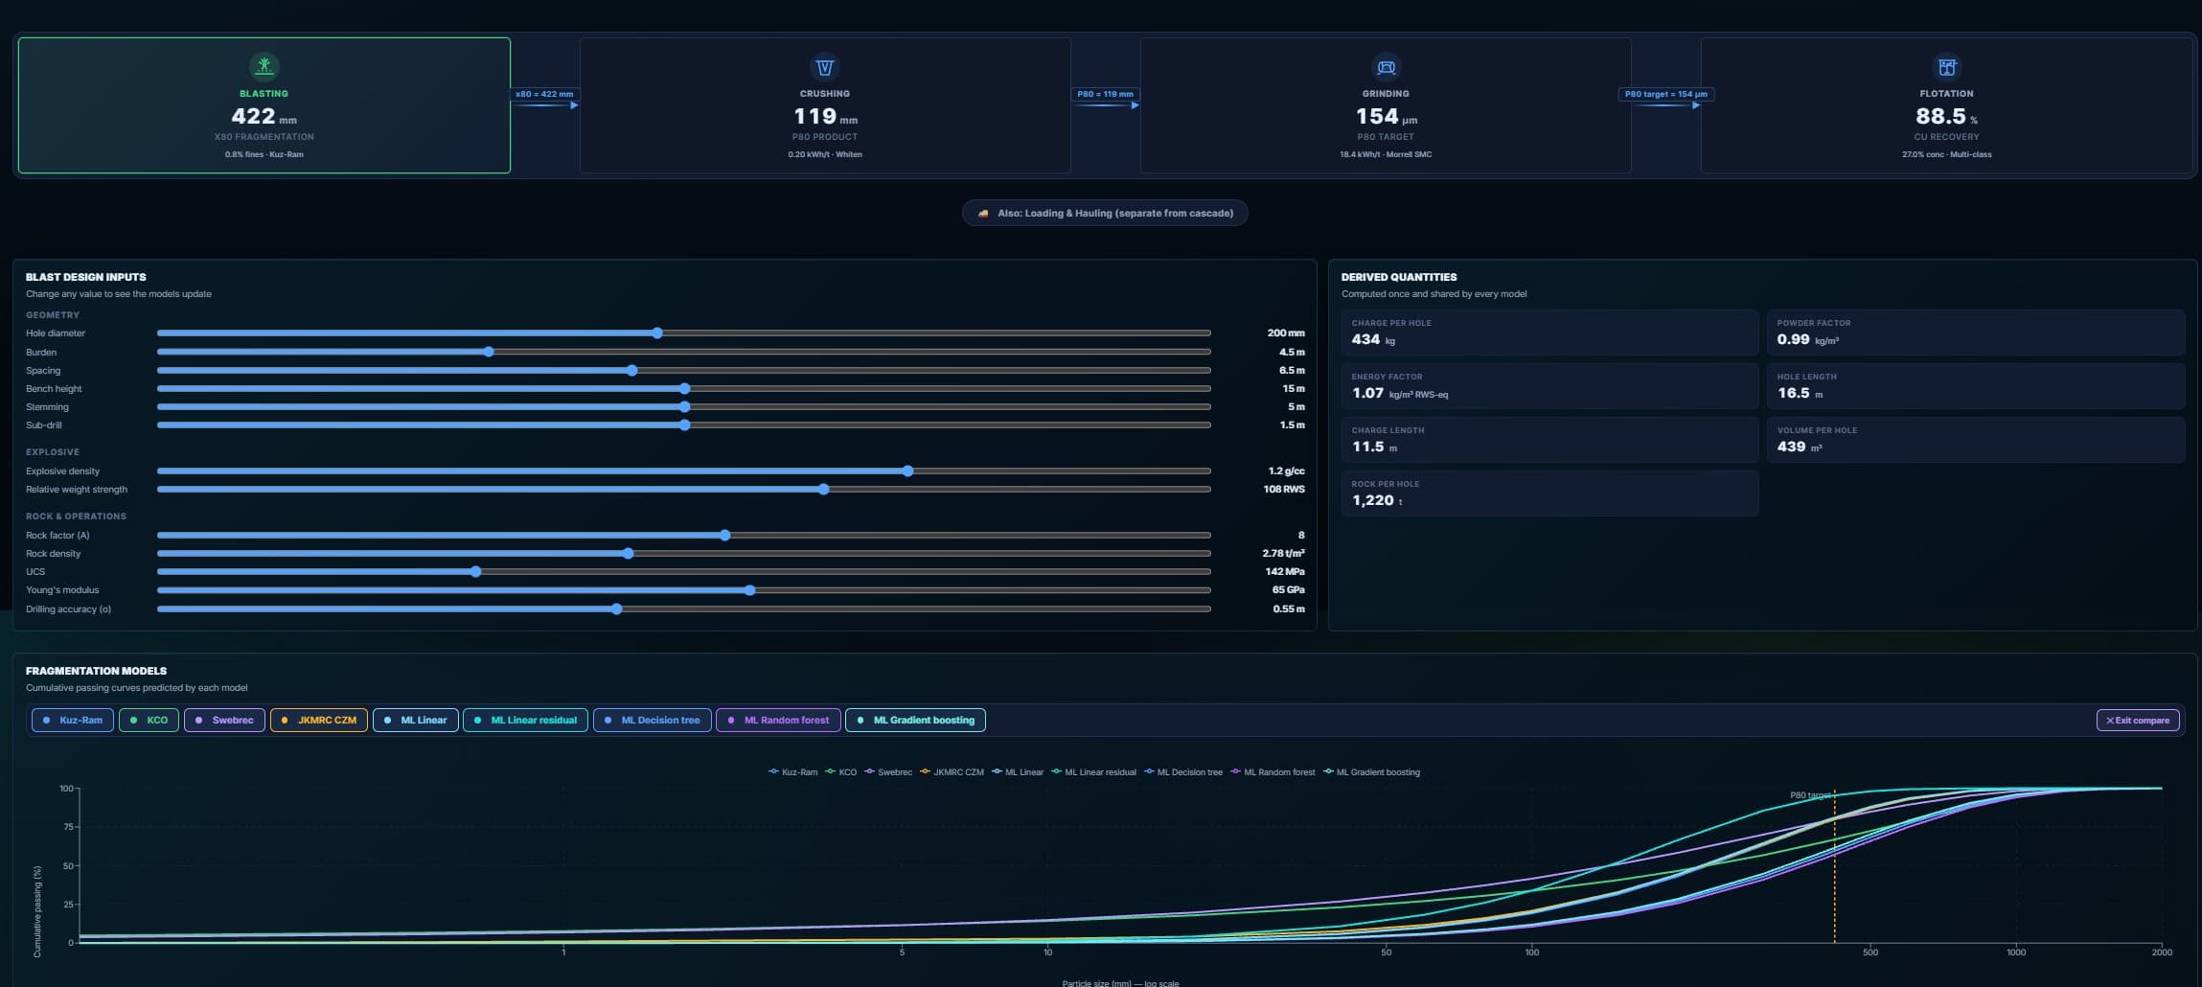Click the Charge length 11.5 m card

[x=1549, y=440]
